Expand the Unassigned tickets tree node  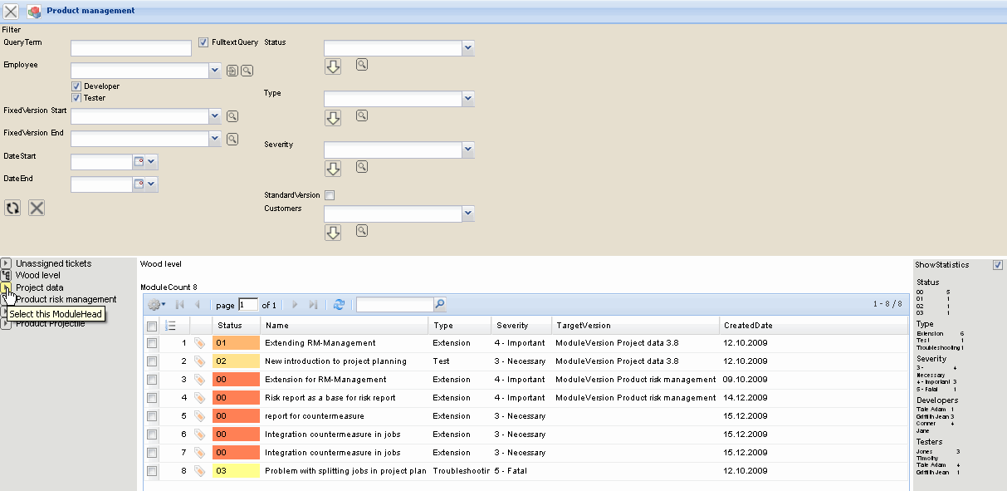tap(7, 263)
